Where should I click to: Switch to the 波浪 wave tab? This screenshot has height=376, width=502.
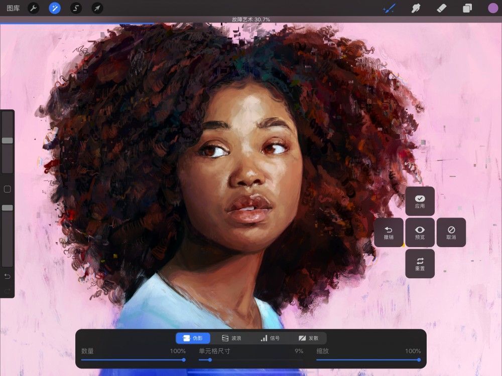click(232, 337)
